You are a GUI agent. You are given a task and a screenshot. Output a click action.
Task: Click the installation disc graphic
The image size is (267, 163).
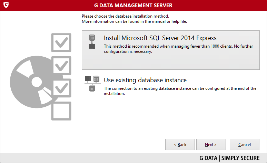[x=31, y=82]
